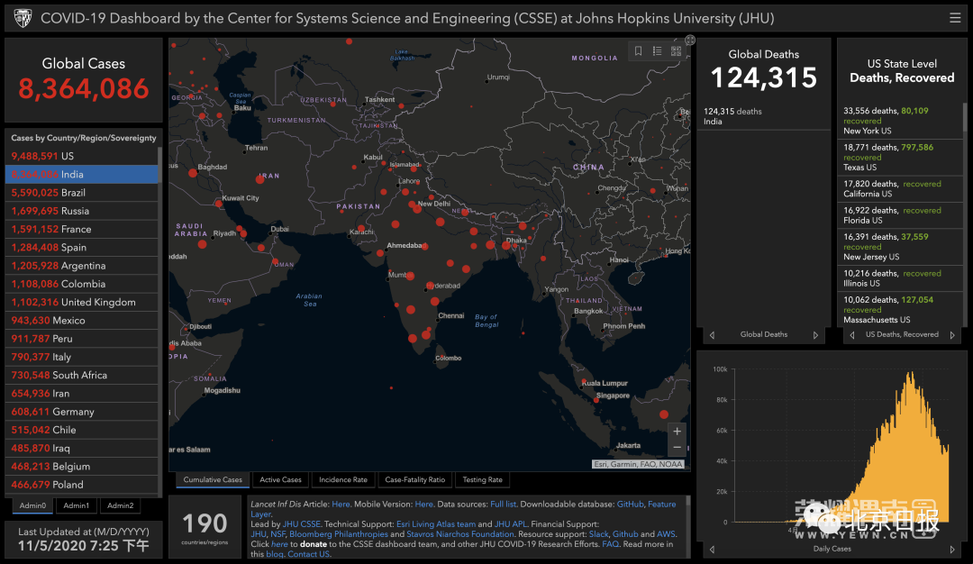
Task: Select South Africa in country list
Action: pos(81,375)
